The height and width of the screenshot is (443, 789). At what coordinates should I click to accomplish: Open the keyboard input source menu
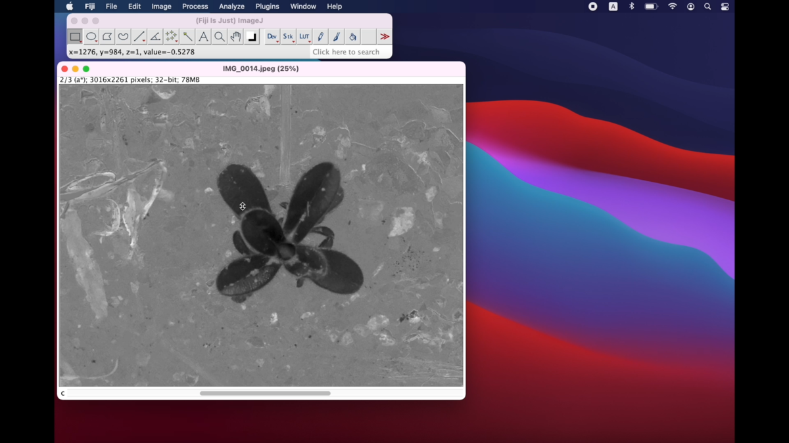613,7
